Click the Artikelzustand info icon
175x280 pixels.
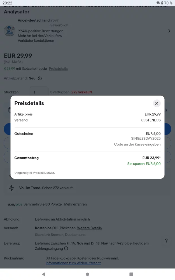click(40, 78)
